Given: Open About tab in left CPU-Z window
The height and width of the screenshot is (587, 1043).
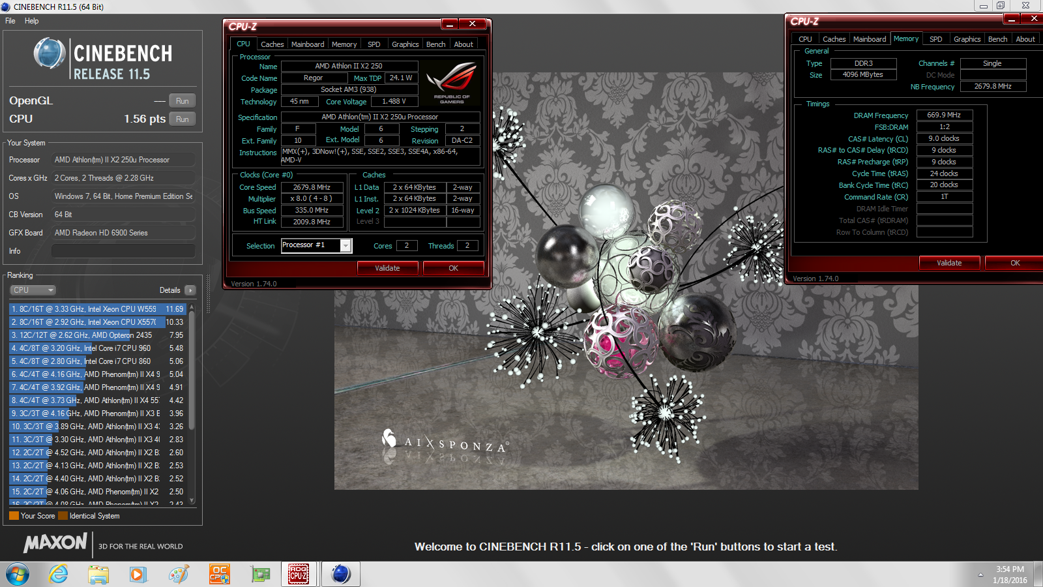Looking at the screenshot, I should pos(463,44).
